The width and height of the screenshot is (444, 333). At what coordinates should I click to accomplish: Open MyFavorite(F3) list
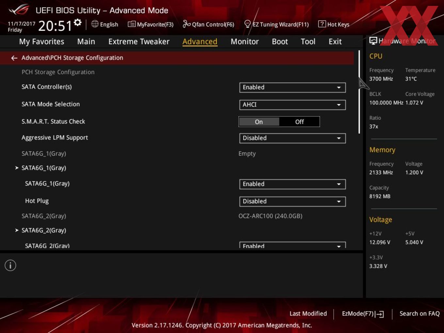click(x=151, y=24)
